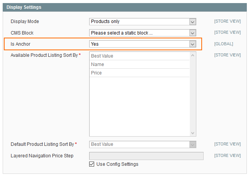
Task: Open Default Product Listing Sort By dropdown
Action: coord(143,144)
